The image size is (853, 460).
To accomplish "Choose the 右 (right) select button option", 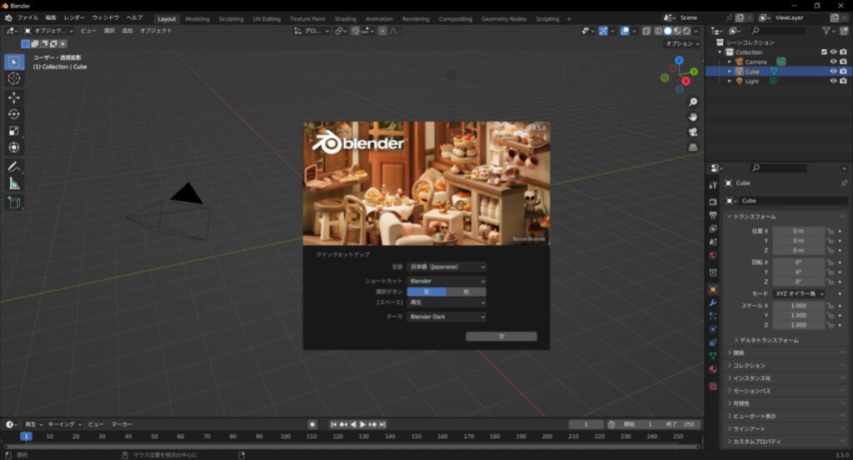I will (x=466, y=292).
